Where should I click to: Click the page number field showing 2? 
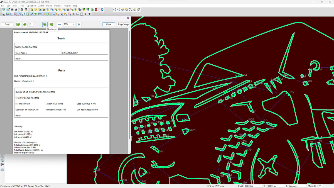tap(31, 24)
